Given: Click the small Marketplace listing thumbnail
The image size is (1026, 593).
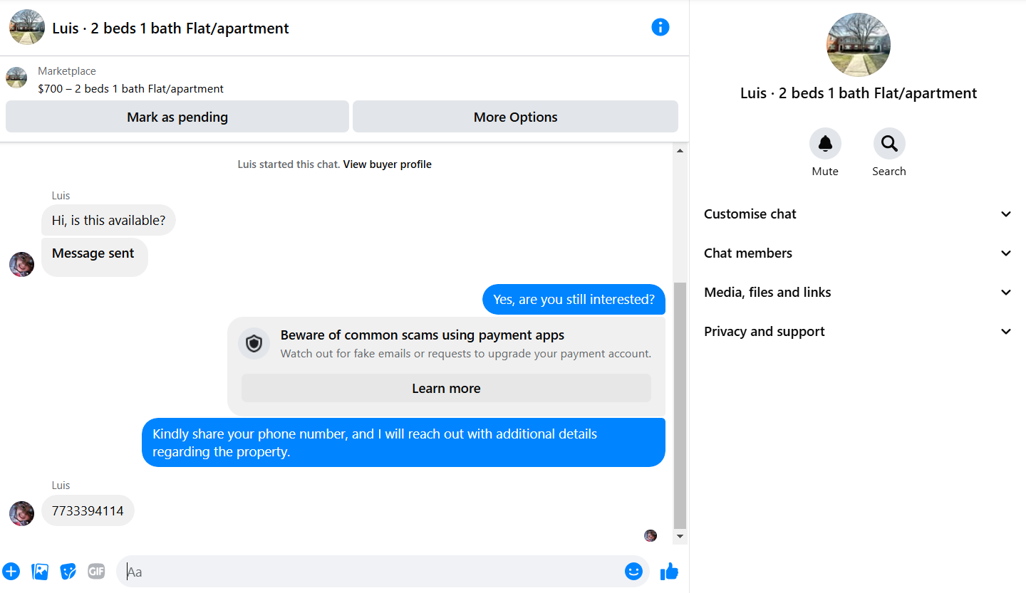Looking at the screenshot, I should point(16,78).
